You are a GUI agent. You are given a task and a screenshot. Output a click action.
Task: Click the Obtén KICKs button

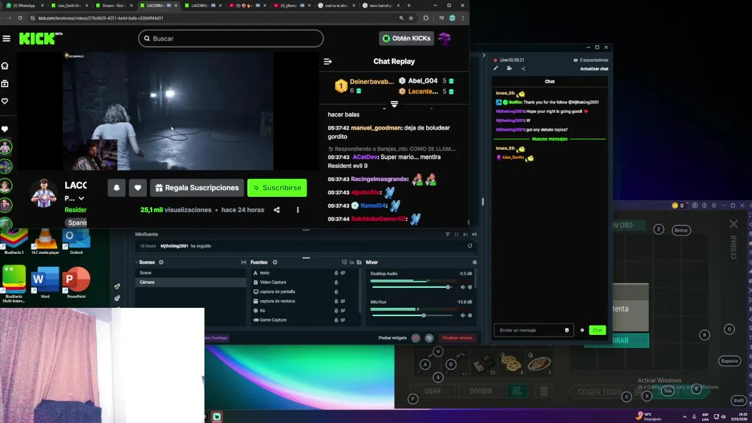click(407, 38)
